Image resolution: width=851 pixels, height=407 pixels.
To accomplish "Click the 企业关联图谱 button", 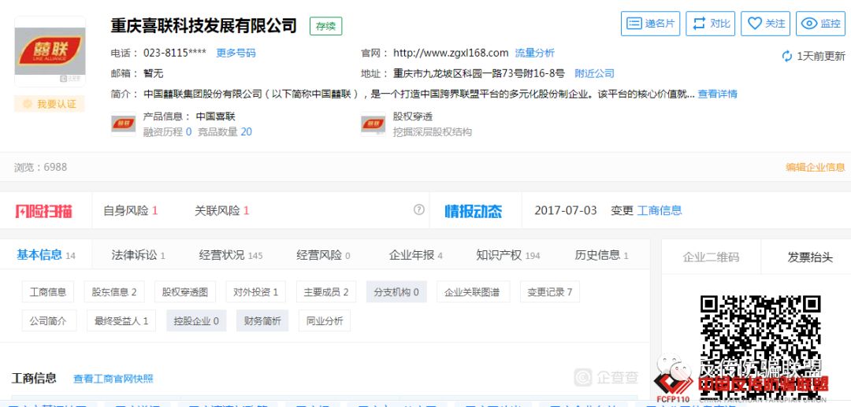I will coord(474,292).
